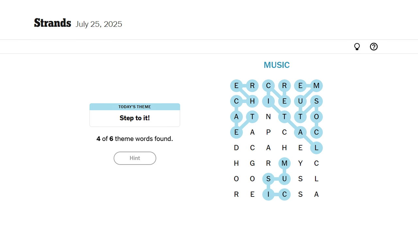The width and height of the screenshot is (418, 235).
Task: Click the theme words found counter text
Action: pyautogui.click(x=135, y=139)
